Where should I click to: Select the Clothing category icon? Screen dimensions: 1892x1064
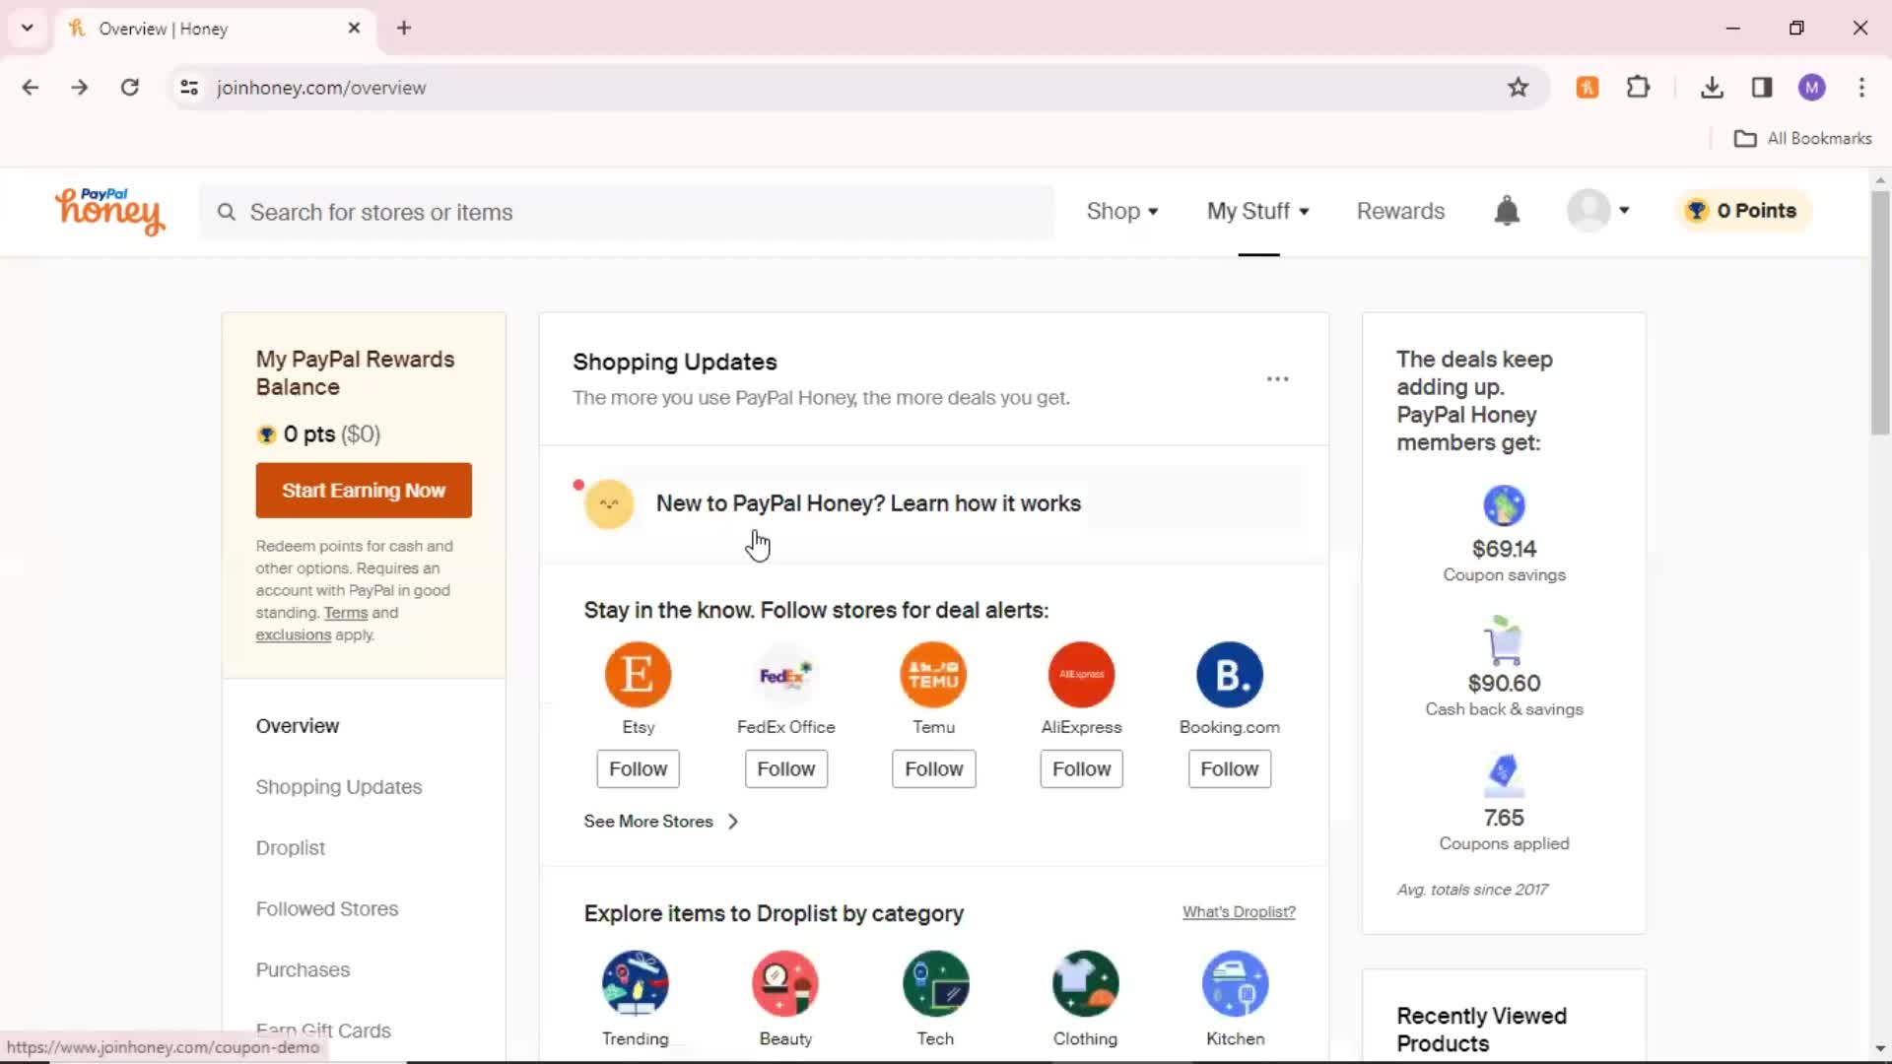(x=1085, y=983)
